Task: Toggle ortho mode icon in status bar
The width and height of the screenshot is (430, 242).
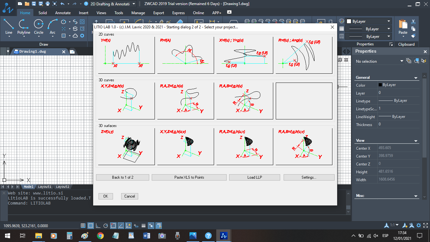Action: click(x=98, y=226)
